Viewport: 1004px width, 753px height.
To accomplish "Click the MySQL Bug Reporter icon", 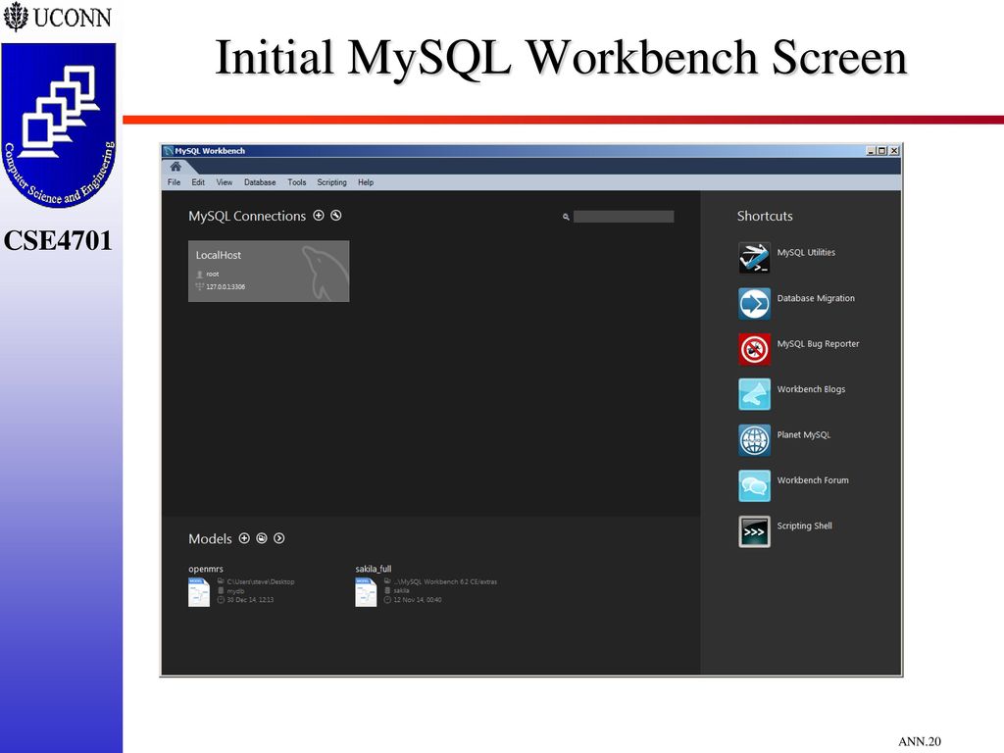I will point(754,349).
